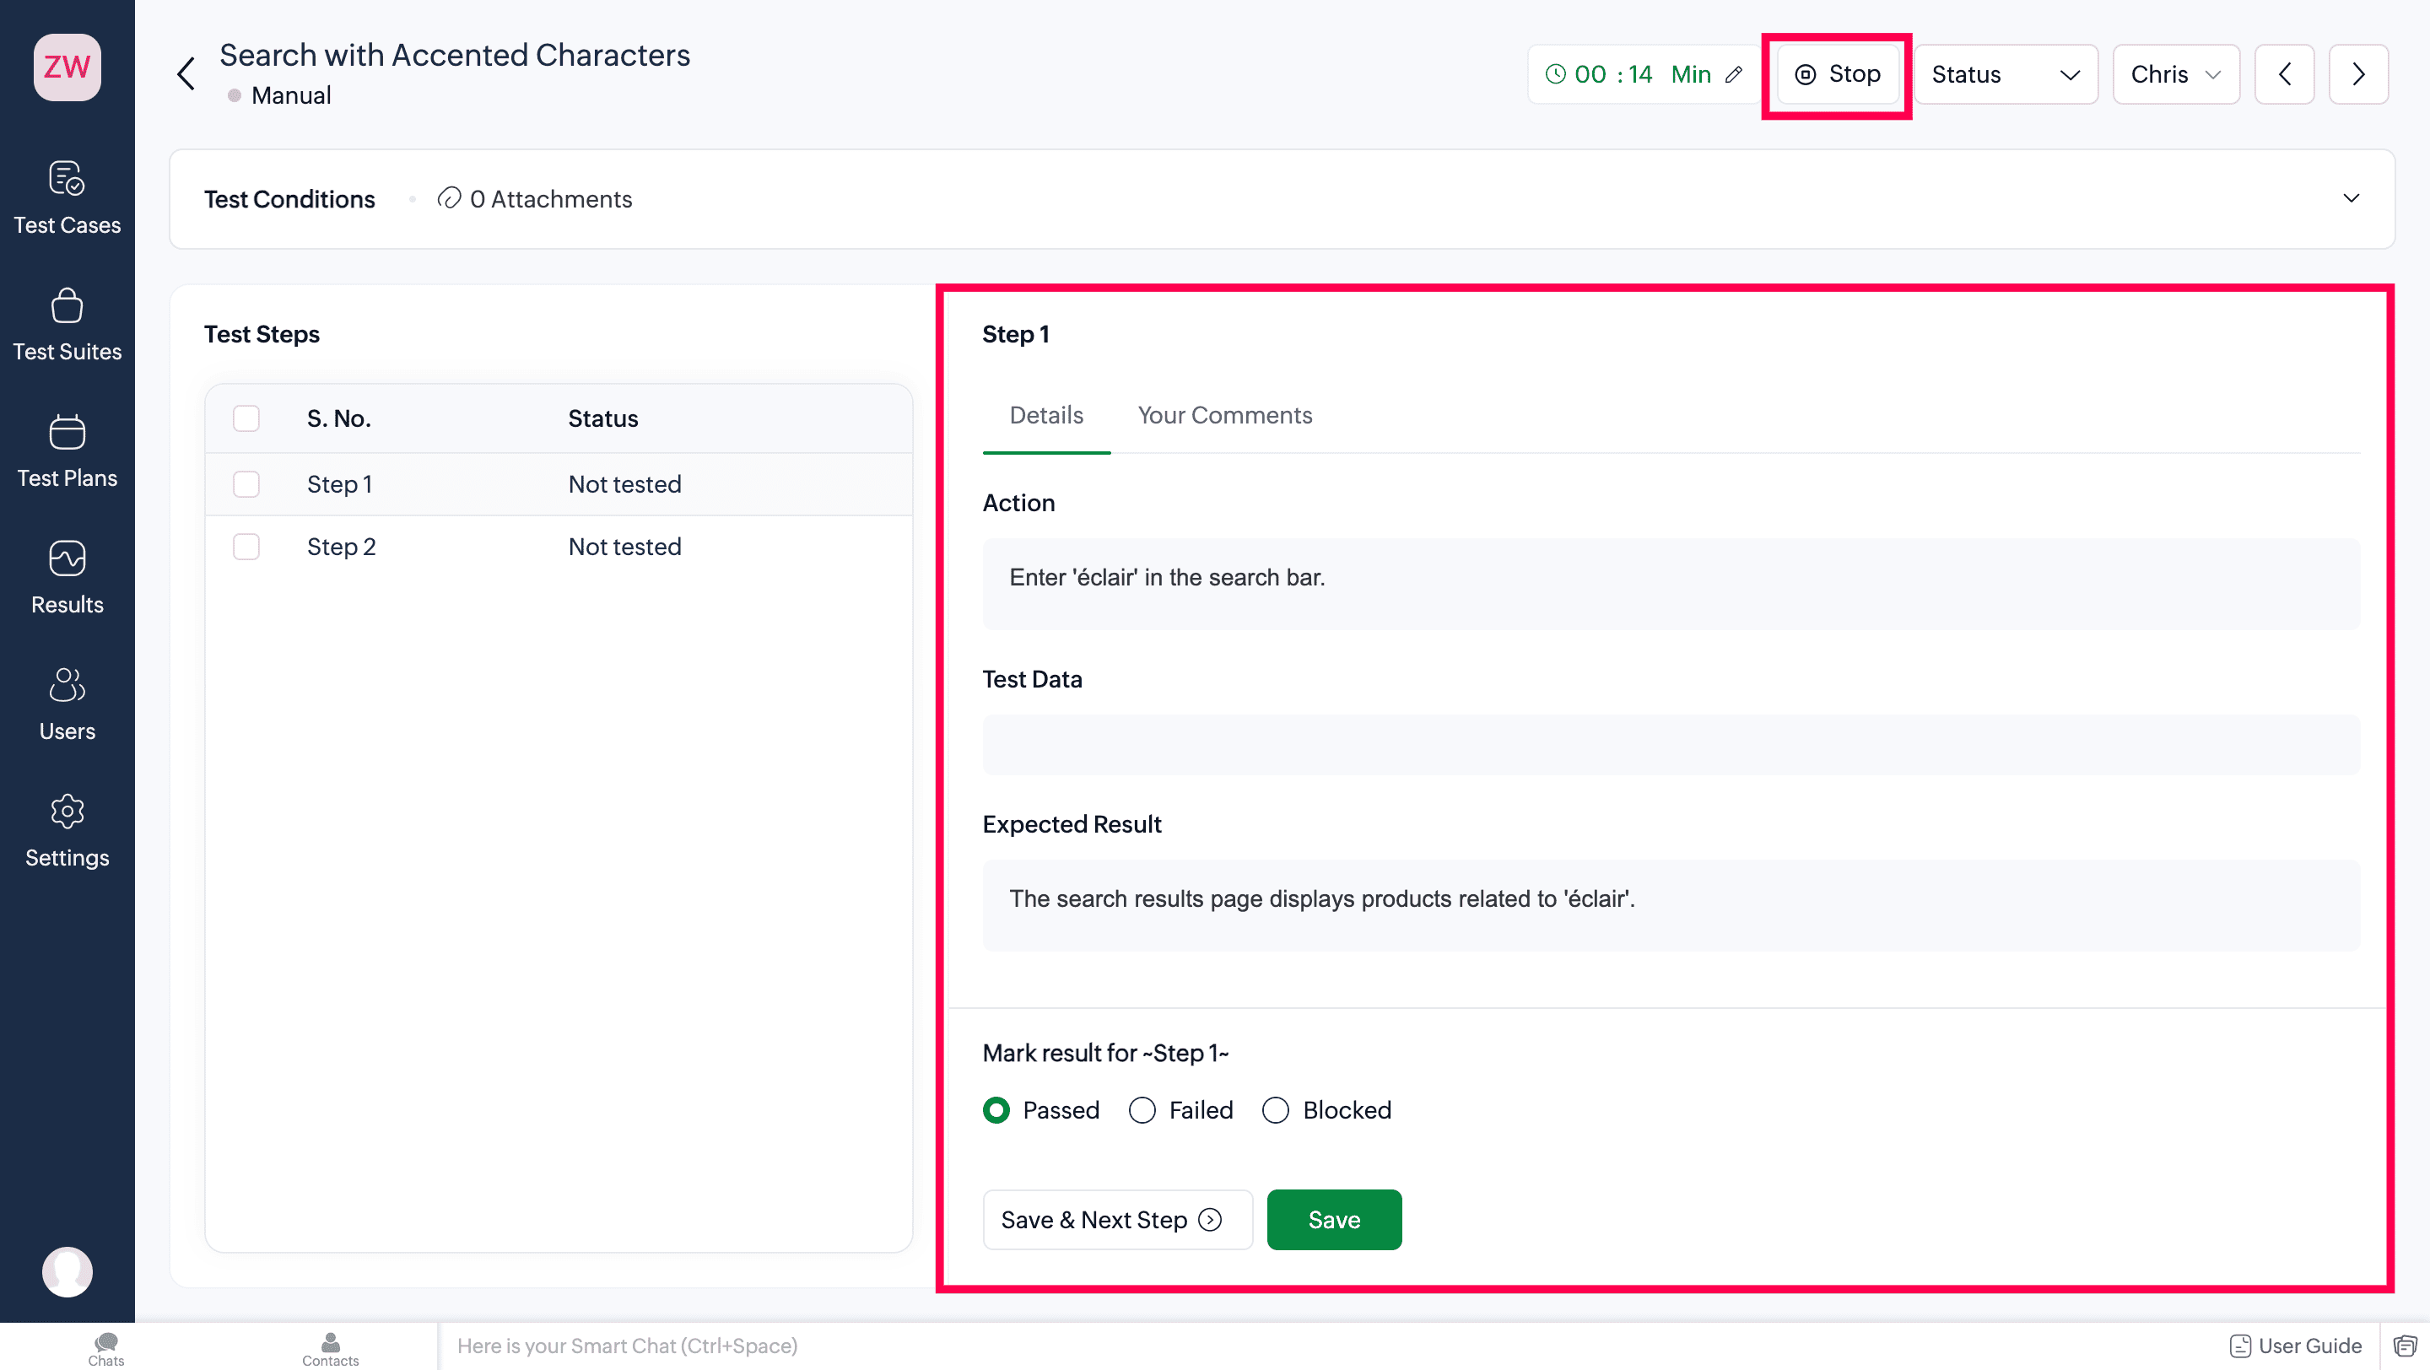2430x1370 pixels.
Task: Open the User Guide link
Action: click(x=2296, y=1346)
